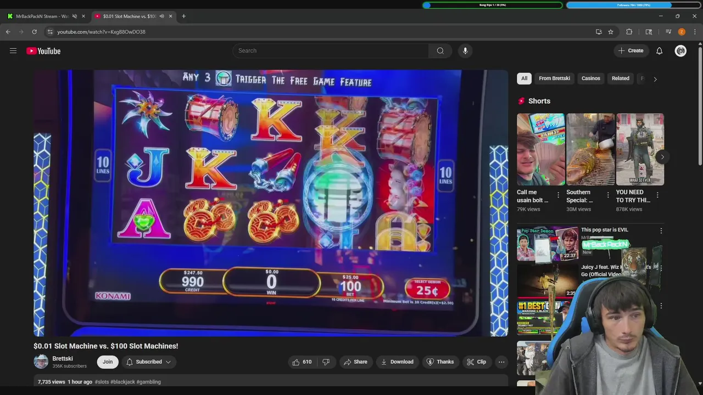
Task: Open the media controls icon in toolbar
Action: coord(668,32)
